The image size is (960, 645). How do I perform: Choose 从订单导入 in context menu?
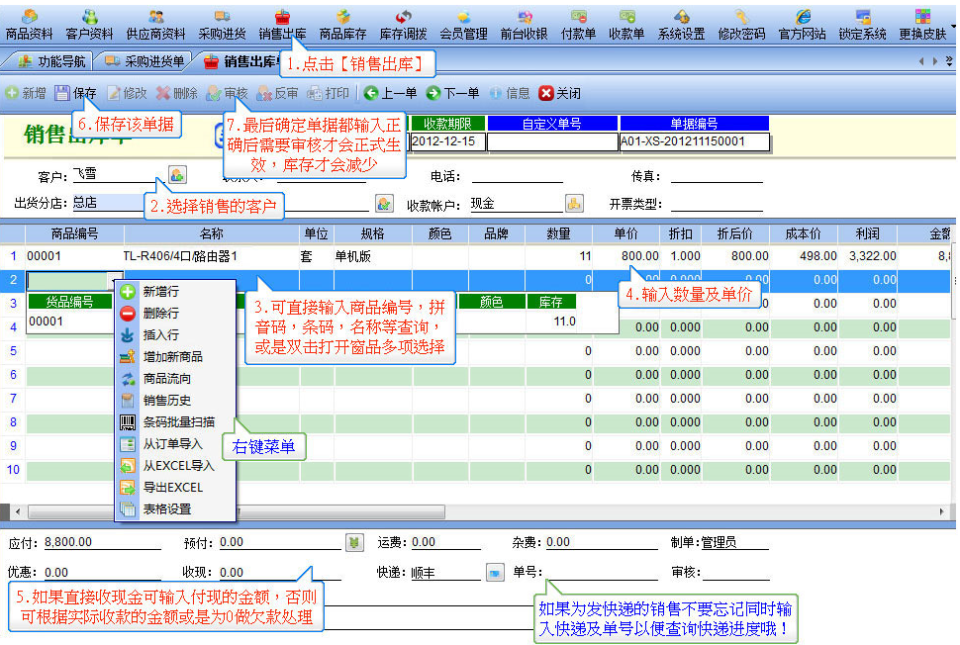click(175, 443)
